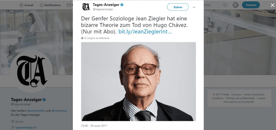The width and height of the screenshot is (276, 130).
Task: Visit the tagesanzeiger.ch website link
Action: [x=26, y=127]
